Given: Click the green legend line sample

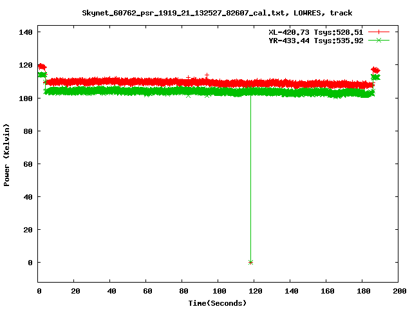Looking at the screenshot, I should point(379,40).
